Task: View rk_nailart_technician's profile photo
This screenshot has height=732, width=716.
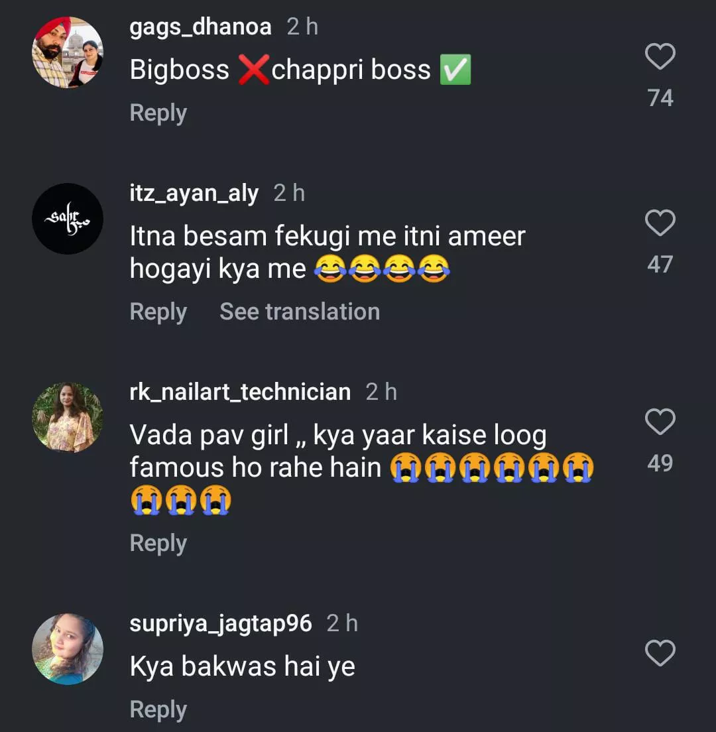Action: [68, 417]
